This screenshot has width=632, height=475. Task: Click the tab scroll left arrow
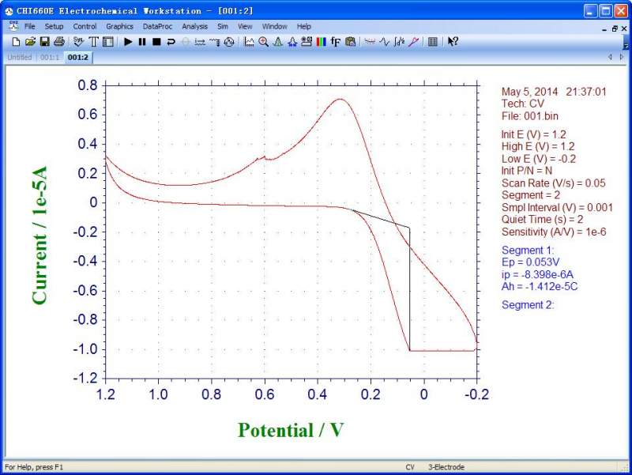610,57
